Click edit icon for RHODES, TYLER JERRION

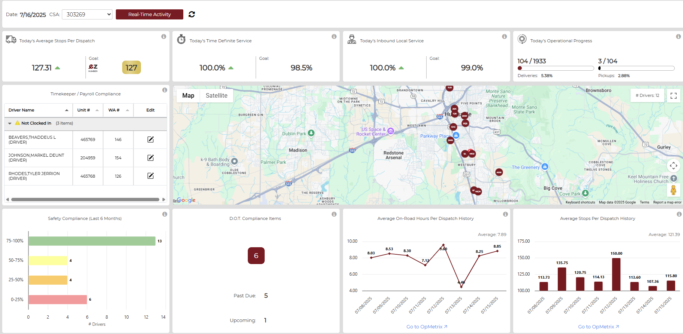click(x=150, y=176)
